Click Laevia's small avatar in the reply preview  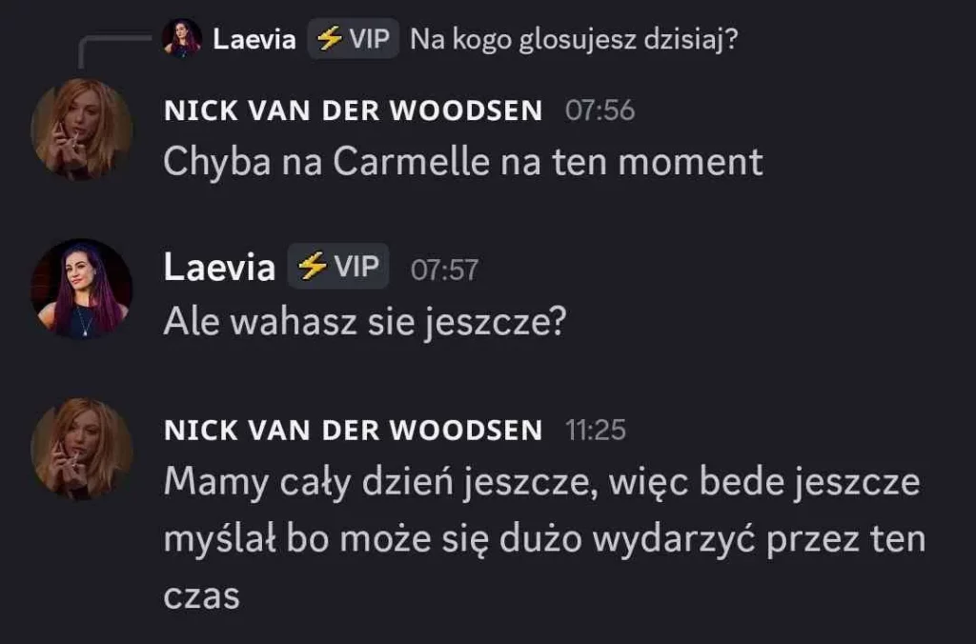click(x=182, y=38)
